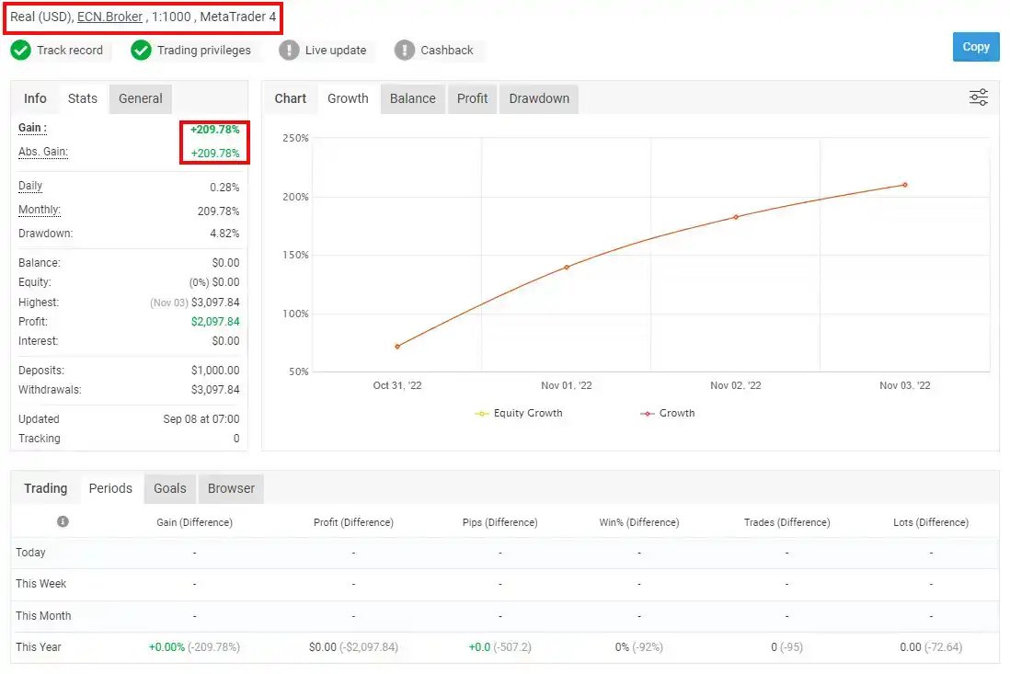
Task: Switch to the Stats tab
Action: pos(83,98)
